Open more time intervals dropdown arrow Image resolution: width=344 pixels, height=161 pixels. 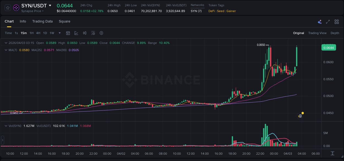(59, 33)
